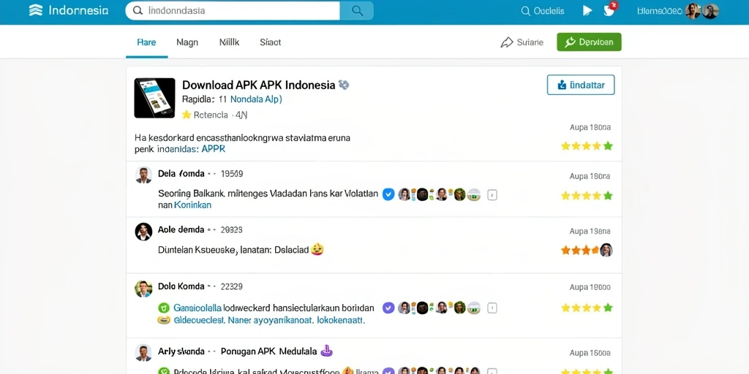
Task: Click star rating under top Aupa 180na
Action: [587, 146]
